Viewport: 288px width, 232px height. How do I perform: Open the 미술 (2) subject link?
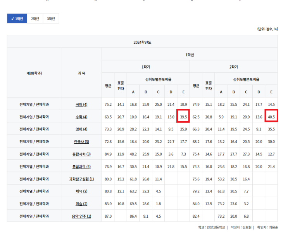pyautogui.click(x=81, y=204)
